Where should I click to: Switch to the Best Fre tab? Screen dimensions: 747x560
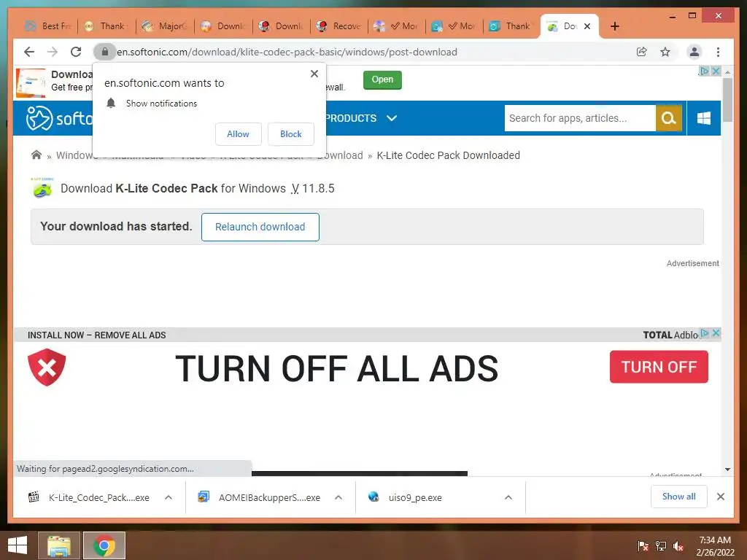tap(48, 26)
